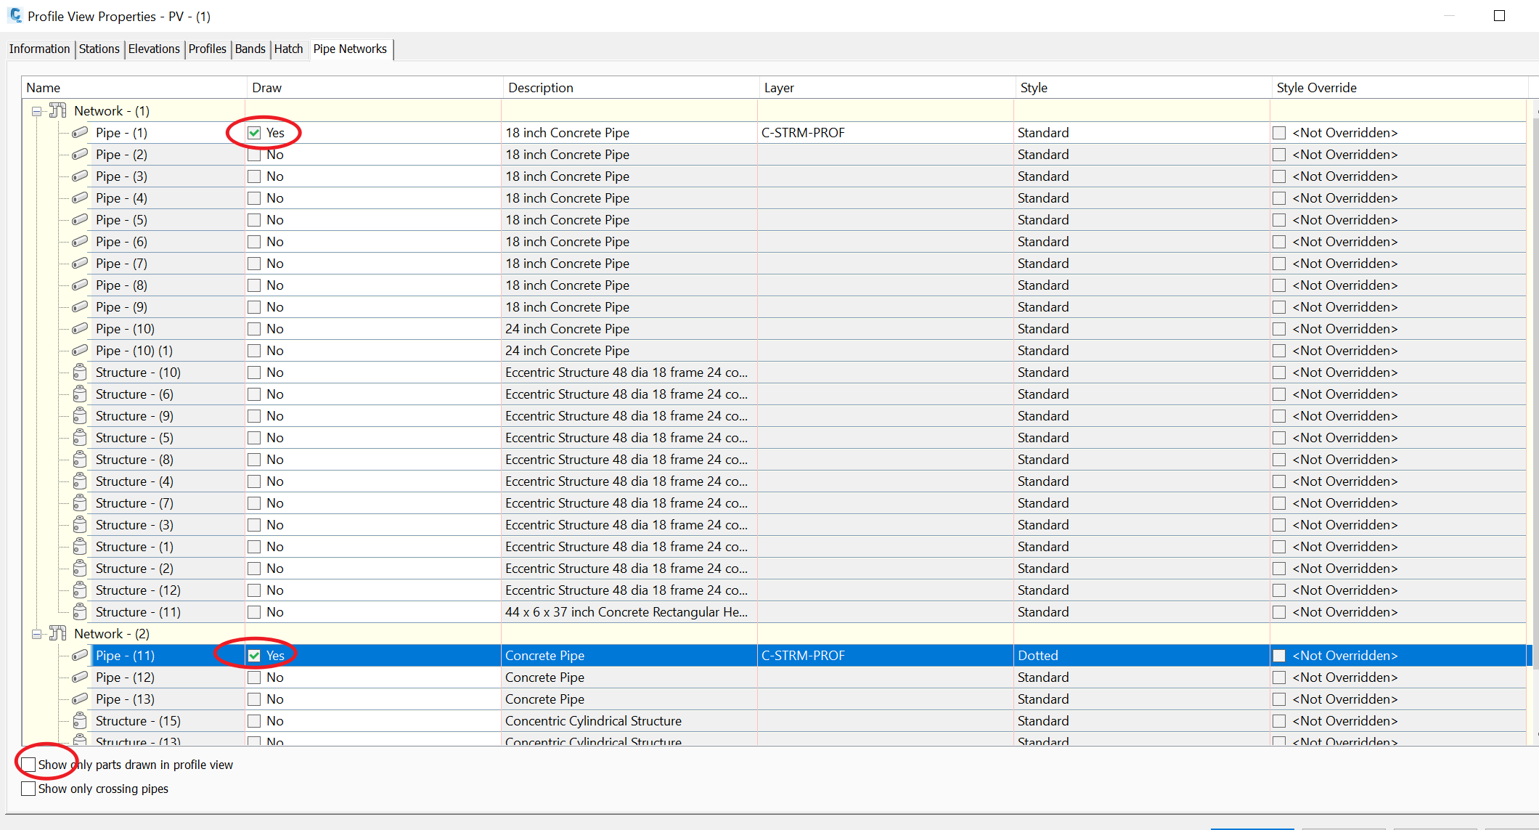The height and width of the screenshot is (830, 1539).
Task: Click the structure icon beside Structure - (15)
Action: click(80, 720)
